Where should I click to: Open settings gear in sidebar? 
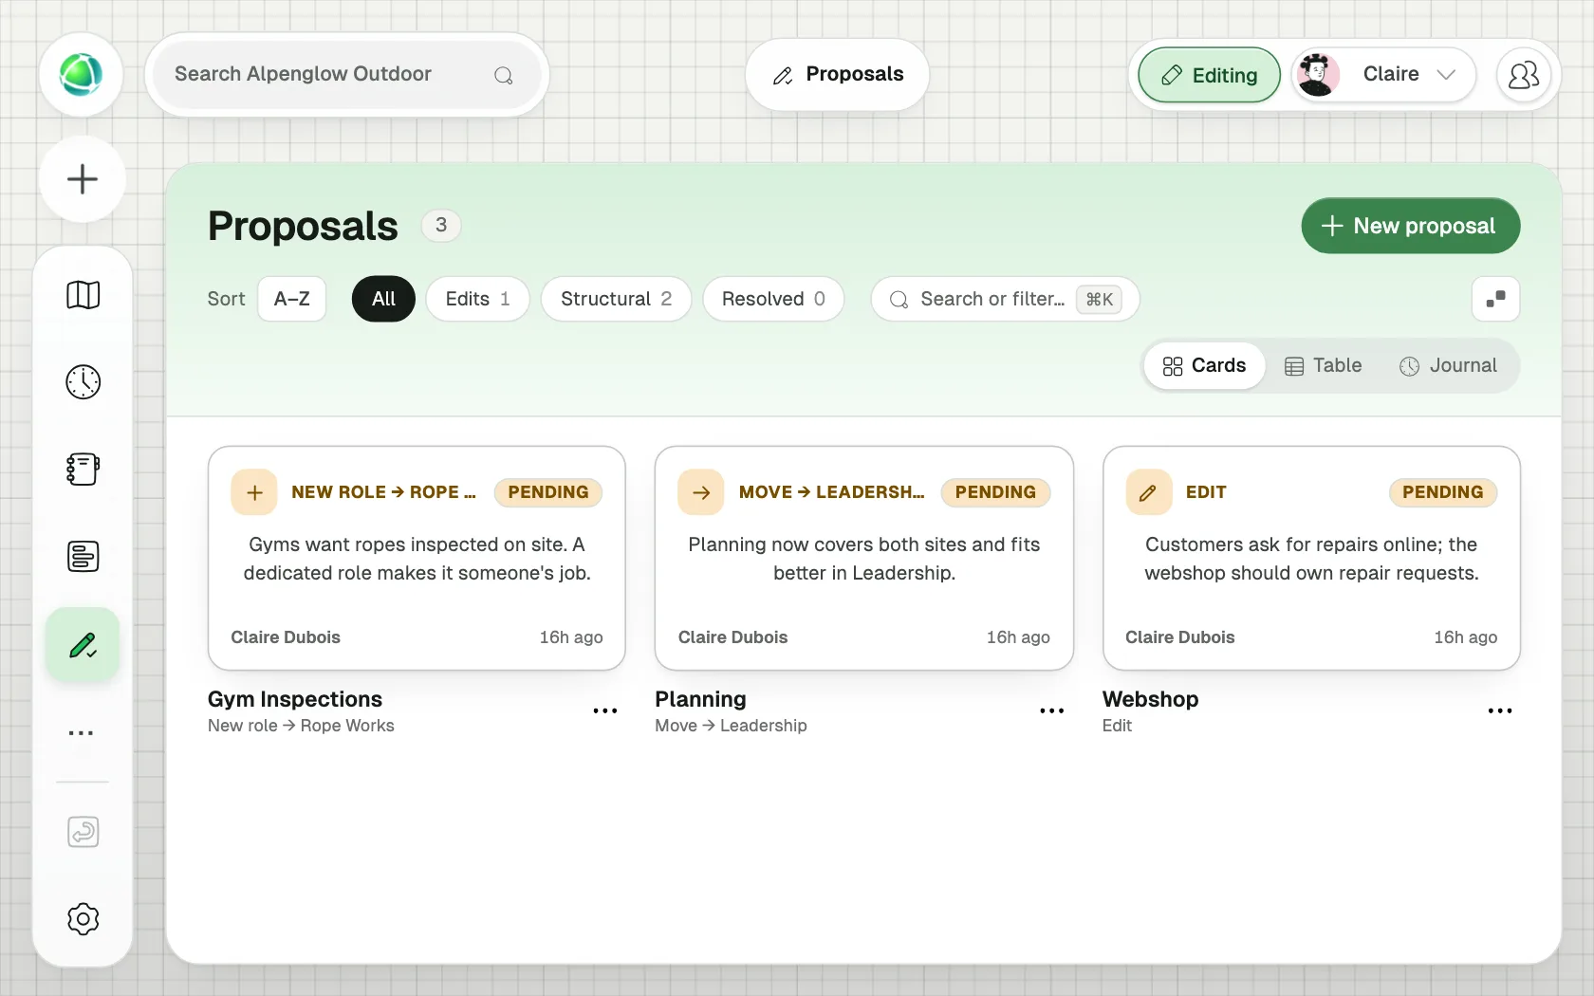[83, 919]
